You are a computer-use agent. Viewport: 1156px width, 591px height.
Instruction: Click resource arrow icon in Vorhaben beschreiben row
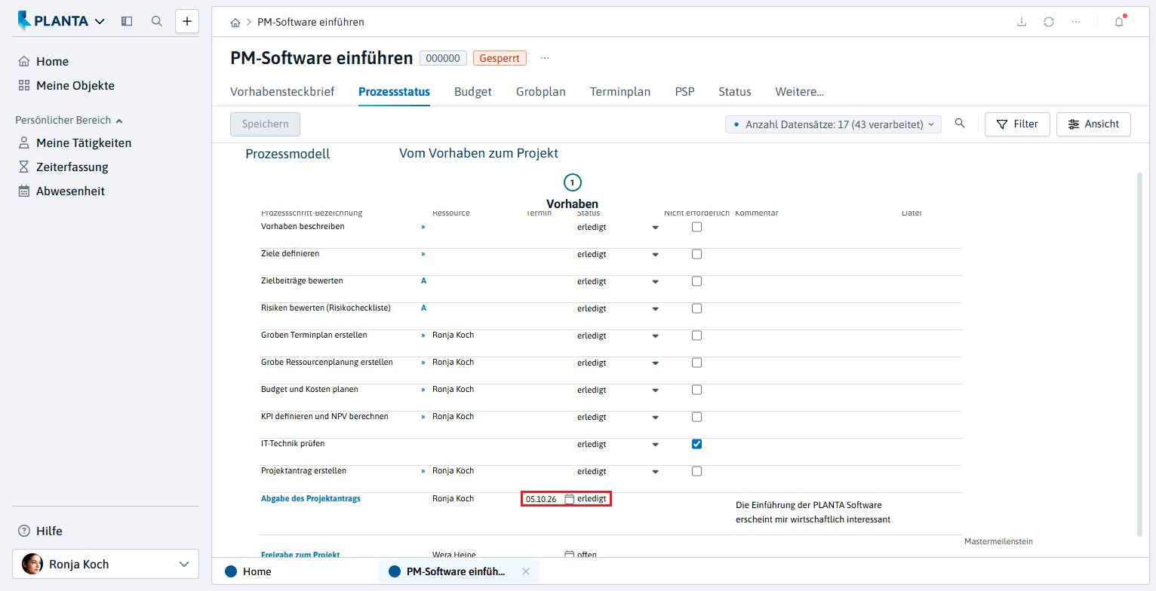coord(423,227)
